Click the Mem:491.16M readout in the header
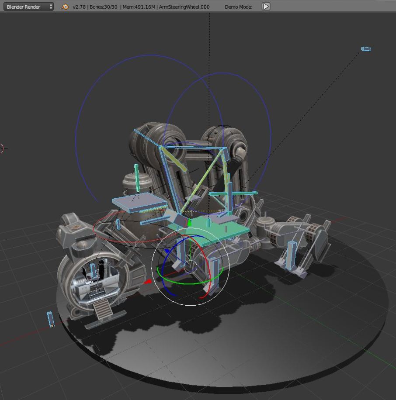 [139, 7]
